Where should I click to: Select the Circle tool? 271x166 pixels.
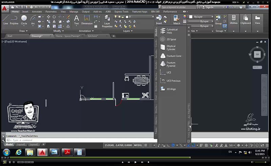click(24, 20)
